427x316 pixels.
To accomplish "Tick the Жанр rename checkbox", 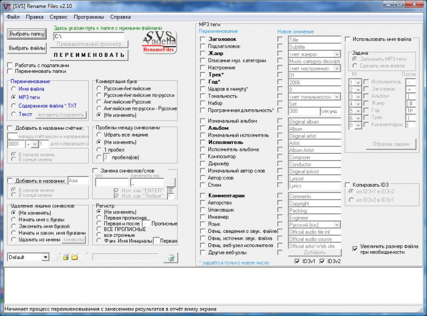I will click(x=203, y=54).
